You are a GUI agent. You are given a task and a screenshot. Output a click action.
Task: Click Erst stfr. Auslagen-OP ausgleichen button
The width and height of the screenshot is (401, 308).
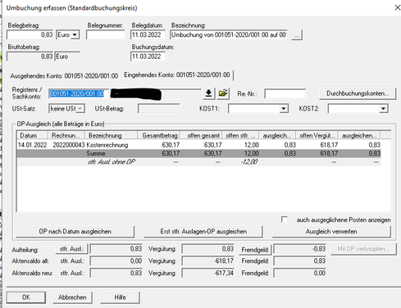click(x=203, y=232)
